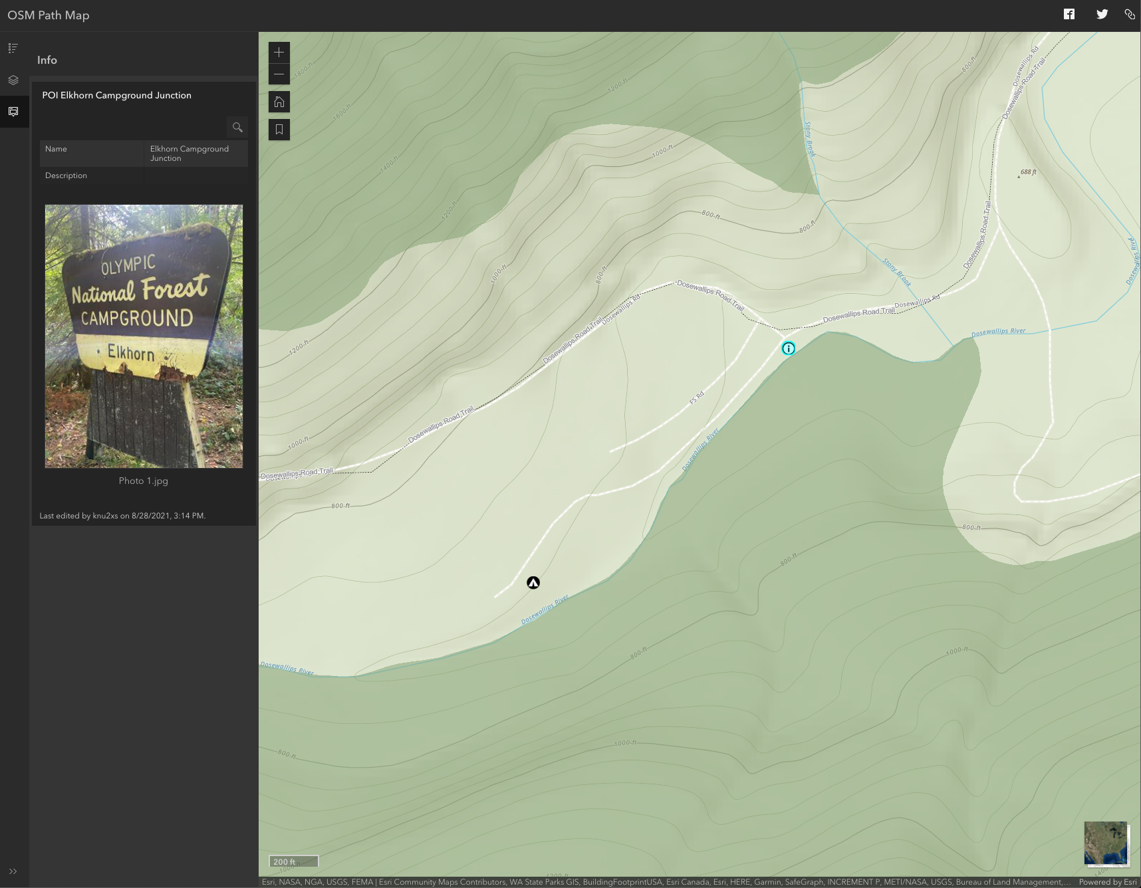Screen dimensions: 1141x888
Task: Click the cyan info marker on map
Action: tap(788, 348)
